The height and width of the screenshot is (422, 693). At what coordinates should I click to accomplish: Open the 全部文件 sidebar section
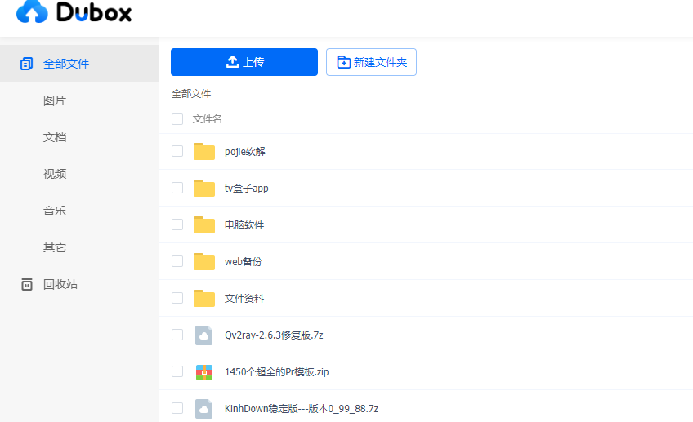pos(79,64)
